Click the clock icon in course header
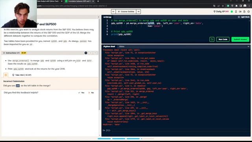 coord(248,11)
